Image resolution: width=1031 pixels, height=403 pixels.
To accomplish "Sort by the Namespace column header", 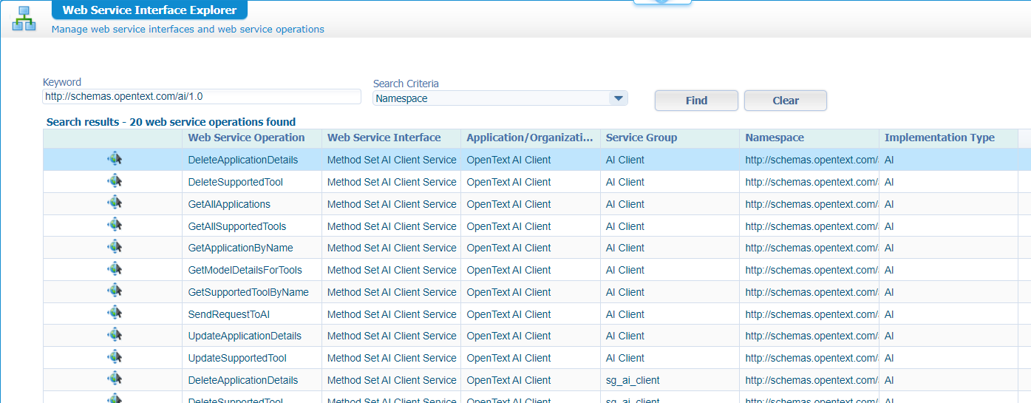I will click(x=774, y=138).
